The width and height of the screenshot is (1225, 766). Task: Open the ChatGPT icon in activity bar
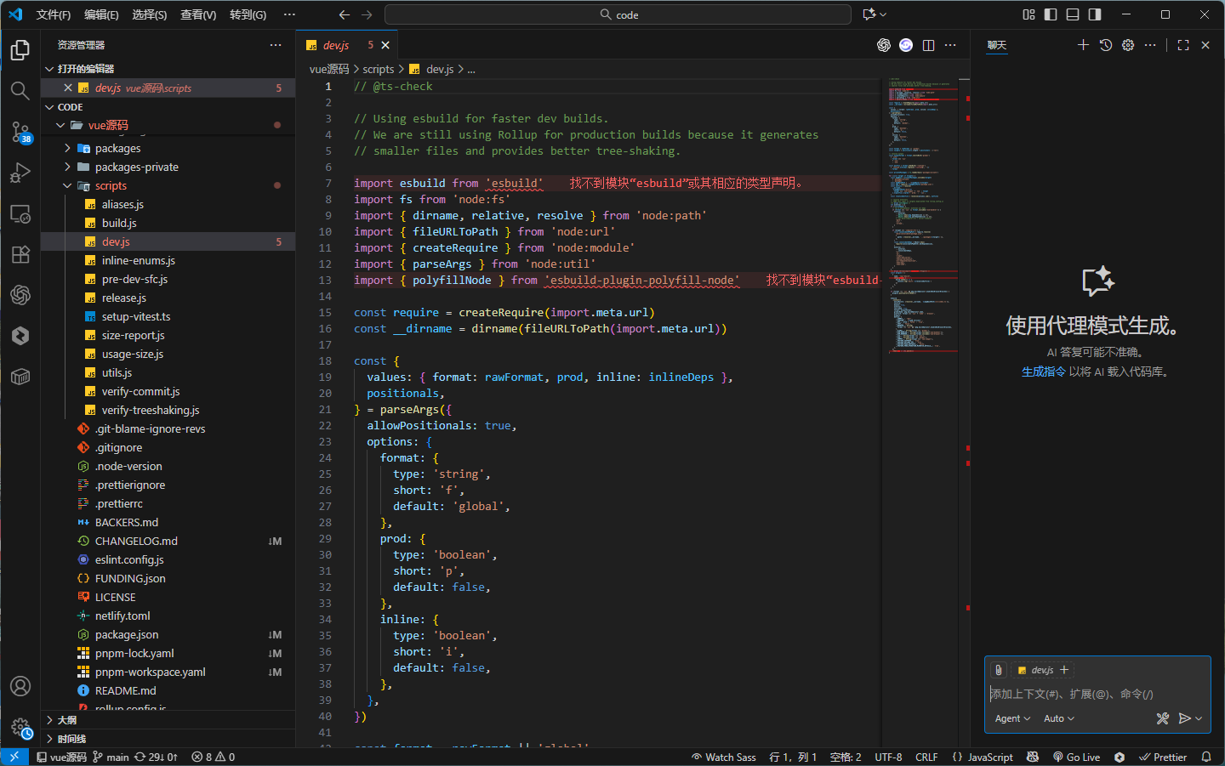tap(20, 295)
